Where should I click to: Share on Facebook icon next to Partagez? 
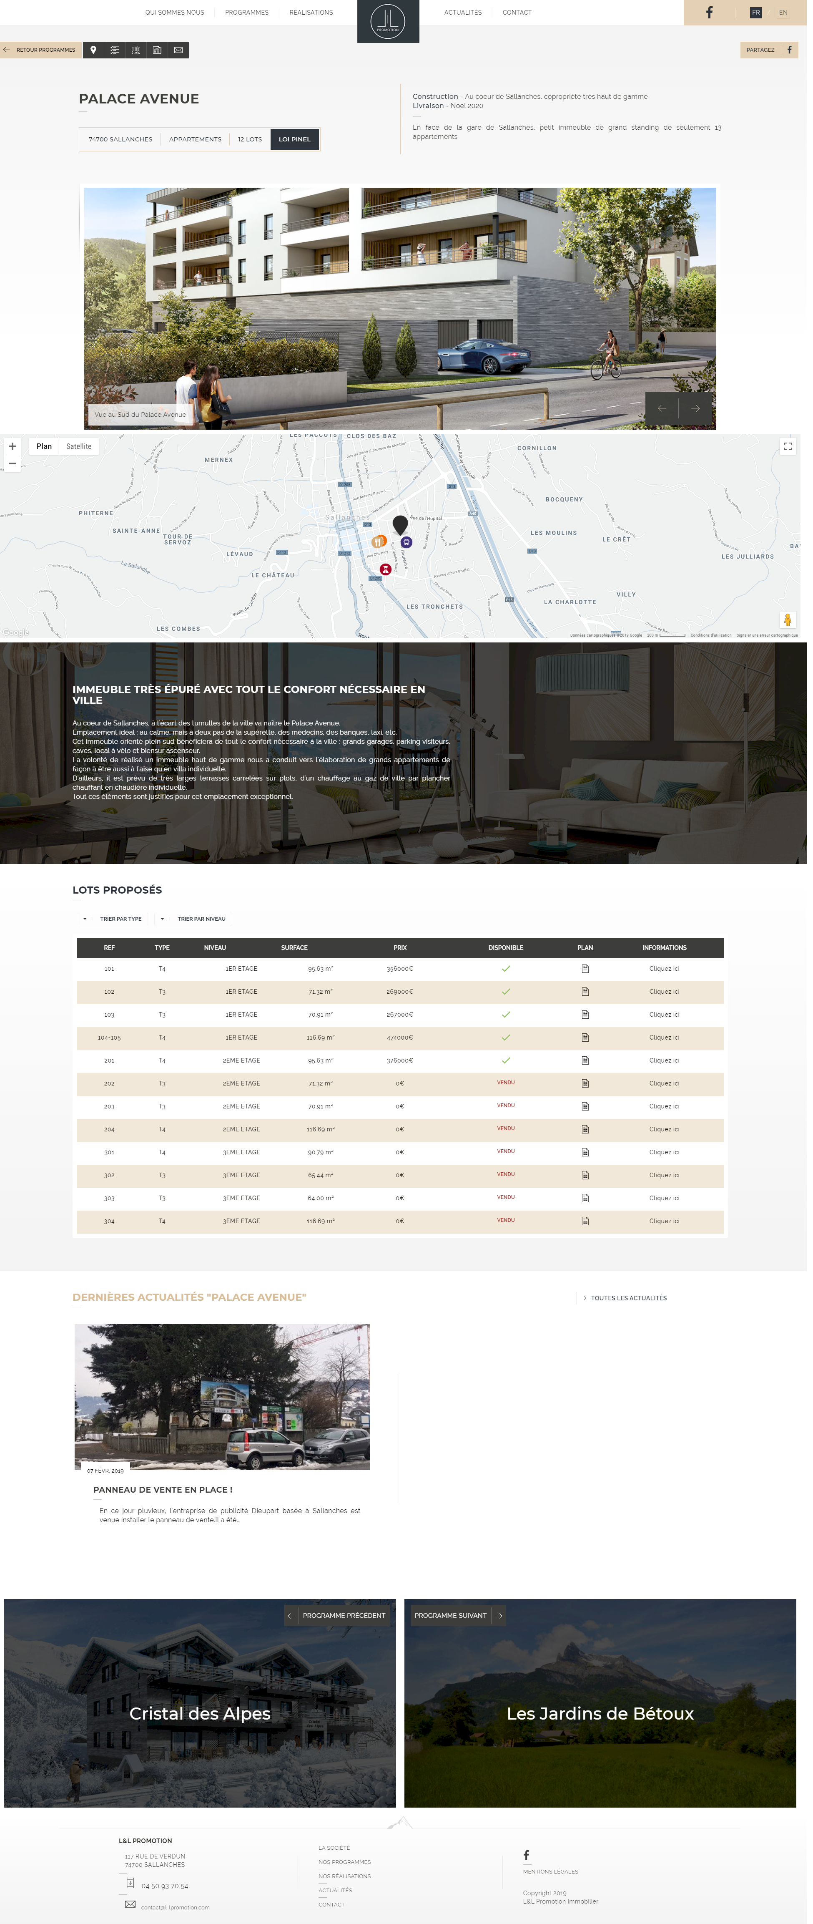(x=789, y=50)
